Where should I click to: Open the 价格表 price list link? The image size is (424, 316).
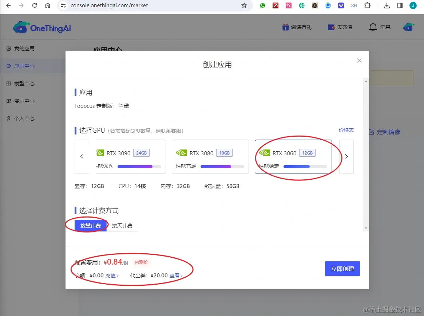coord(346,130)
